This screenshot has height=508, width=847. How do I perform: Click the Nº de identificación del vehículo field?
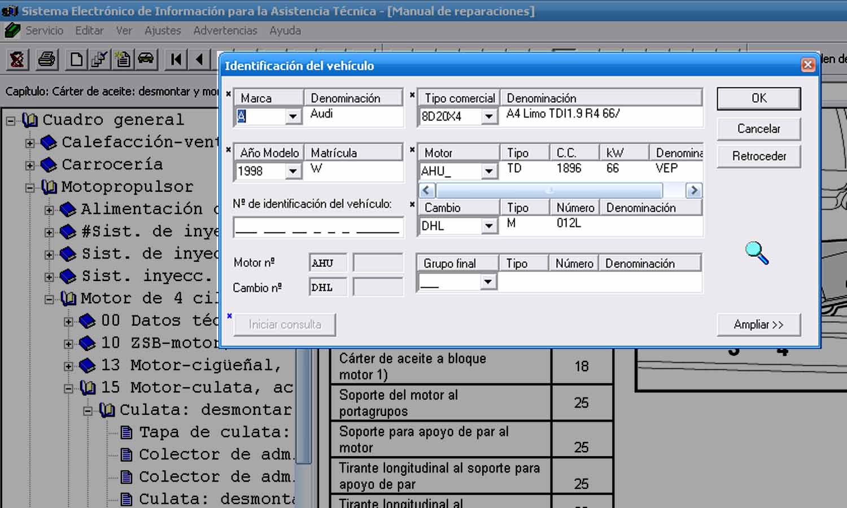click(x=318, y=227)
